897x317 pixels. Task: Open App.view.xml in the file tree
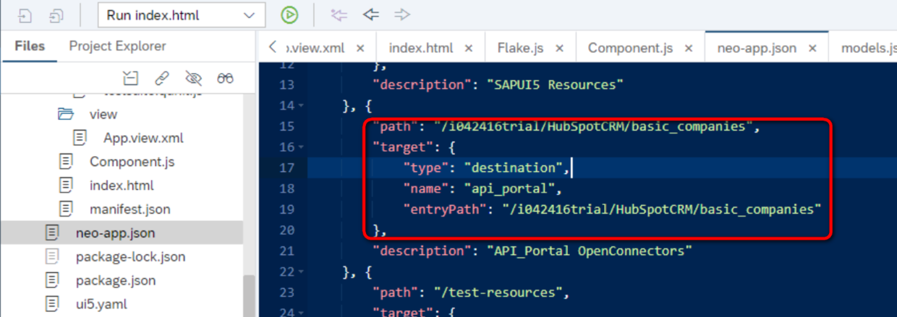143,138
